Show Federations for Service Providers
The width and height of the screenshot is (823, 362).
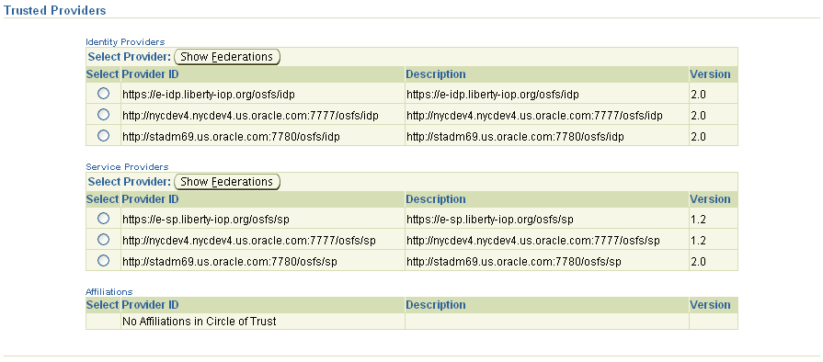[227, 182]
